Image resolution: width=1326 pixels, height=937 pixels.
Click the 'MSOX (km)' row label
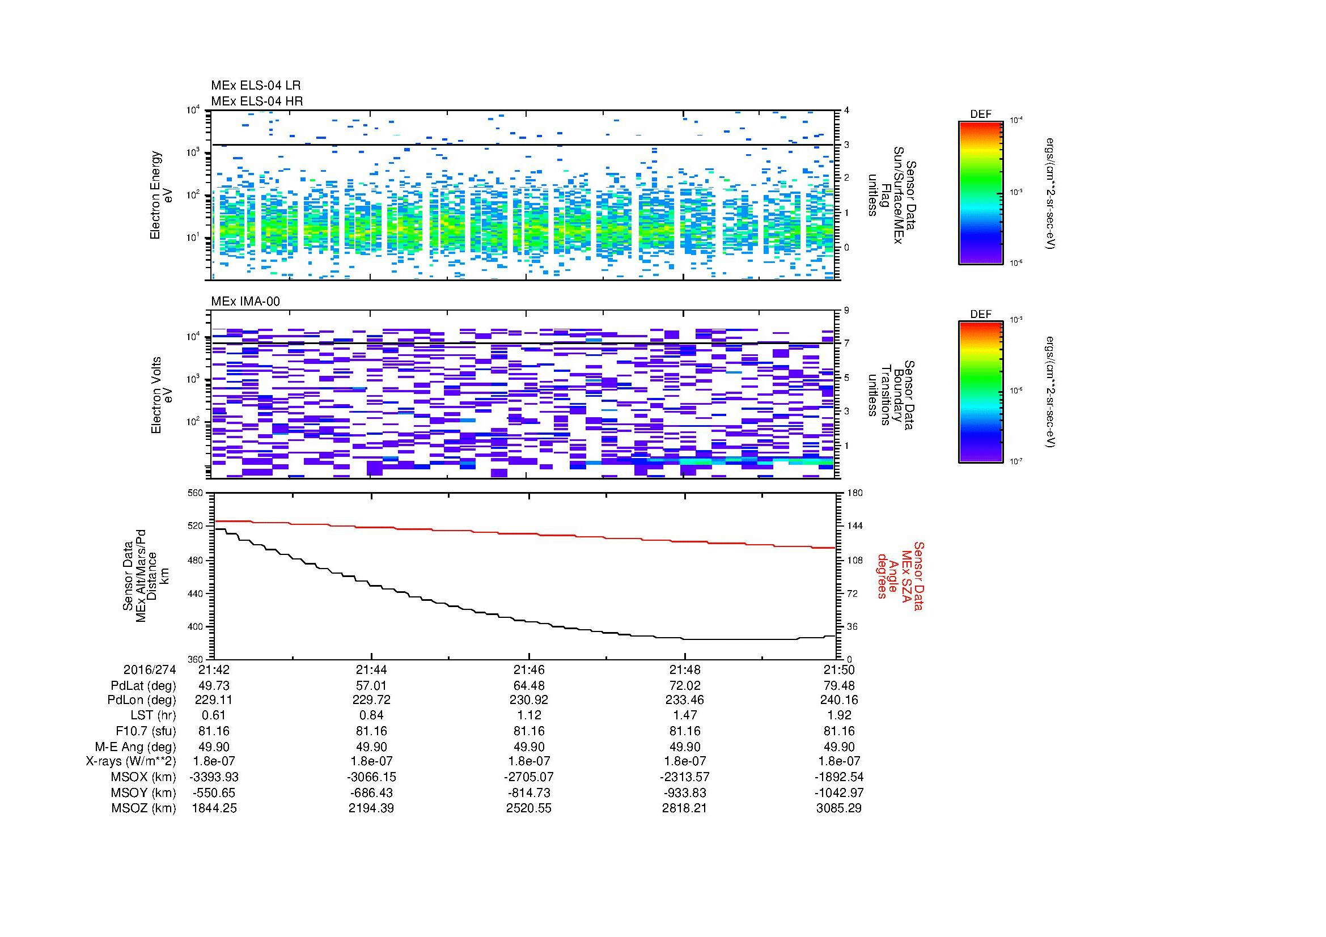(x=144, y=777)
